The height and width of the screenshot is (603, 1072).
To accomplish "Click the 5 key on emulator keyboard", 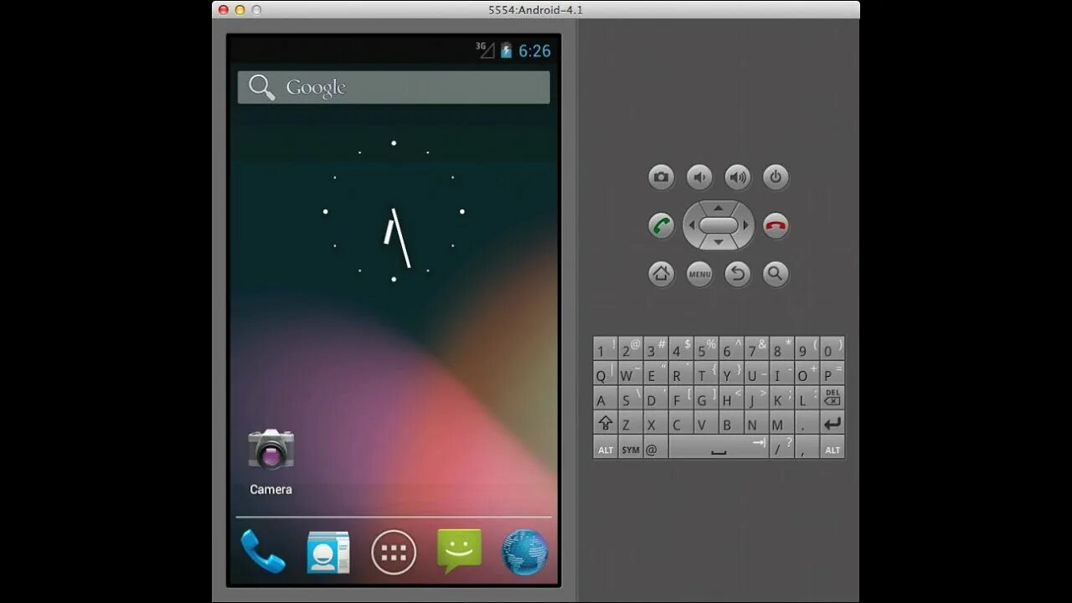I will (x=706, y=348).
